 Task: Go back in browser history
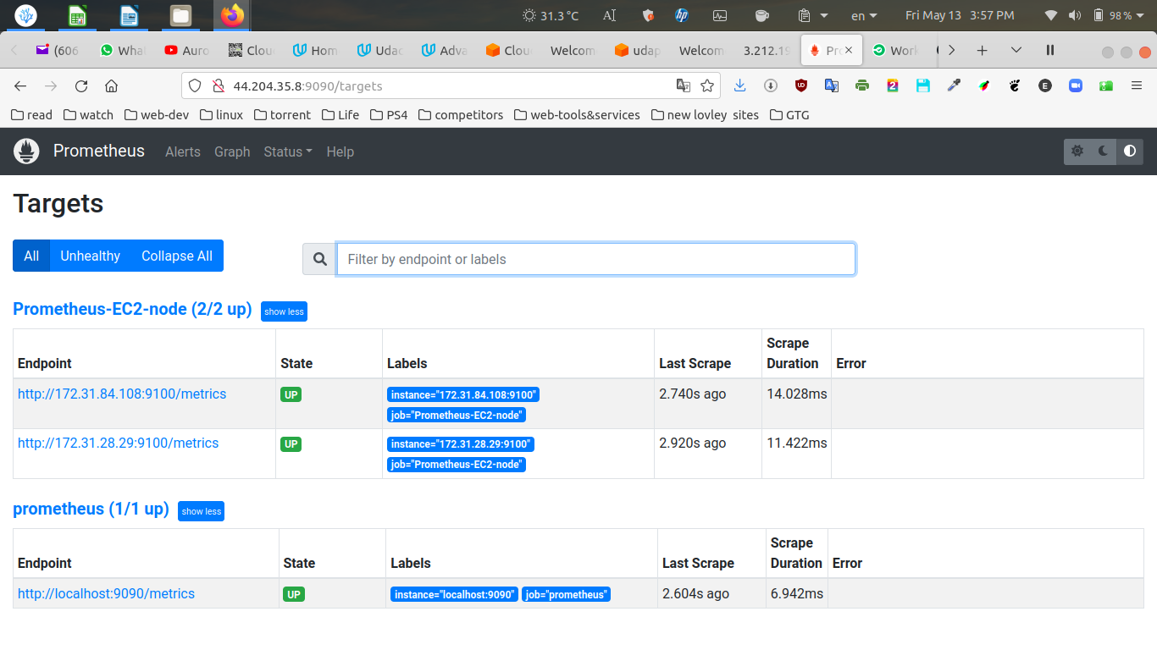(x=20, y=85)
